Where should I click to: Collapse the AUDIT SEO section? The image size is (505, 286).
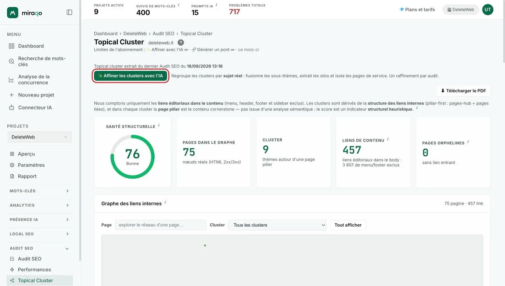(40, 248)
